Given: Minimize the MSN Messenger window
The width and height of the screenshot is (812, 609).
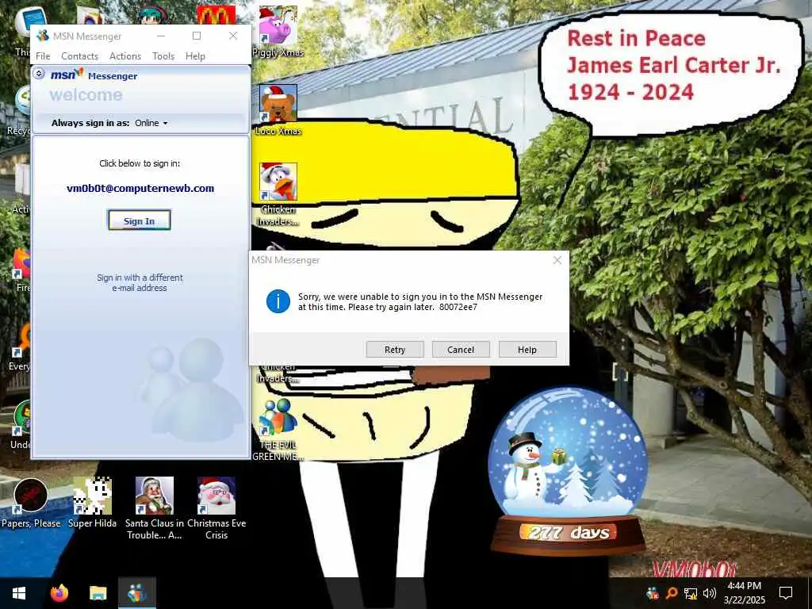Looking at the screenshot, I should 161,36.
